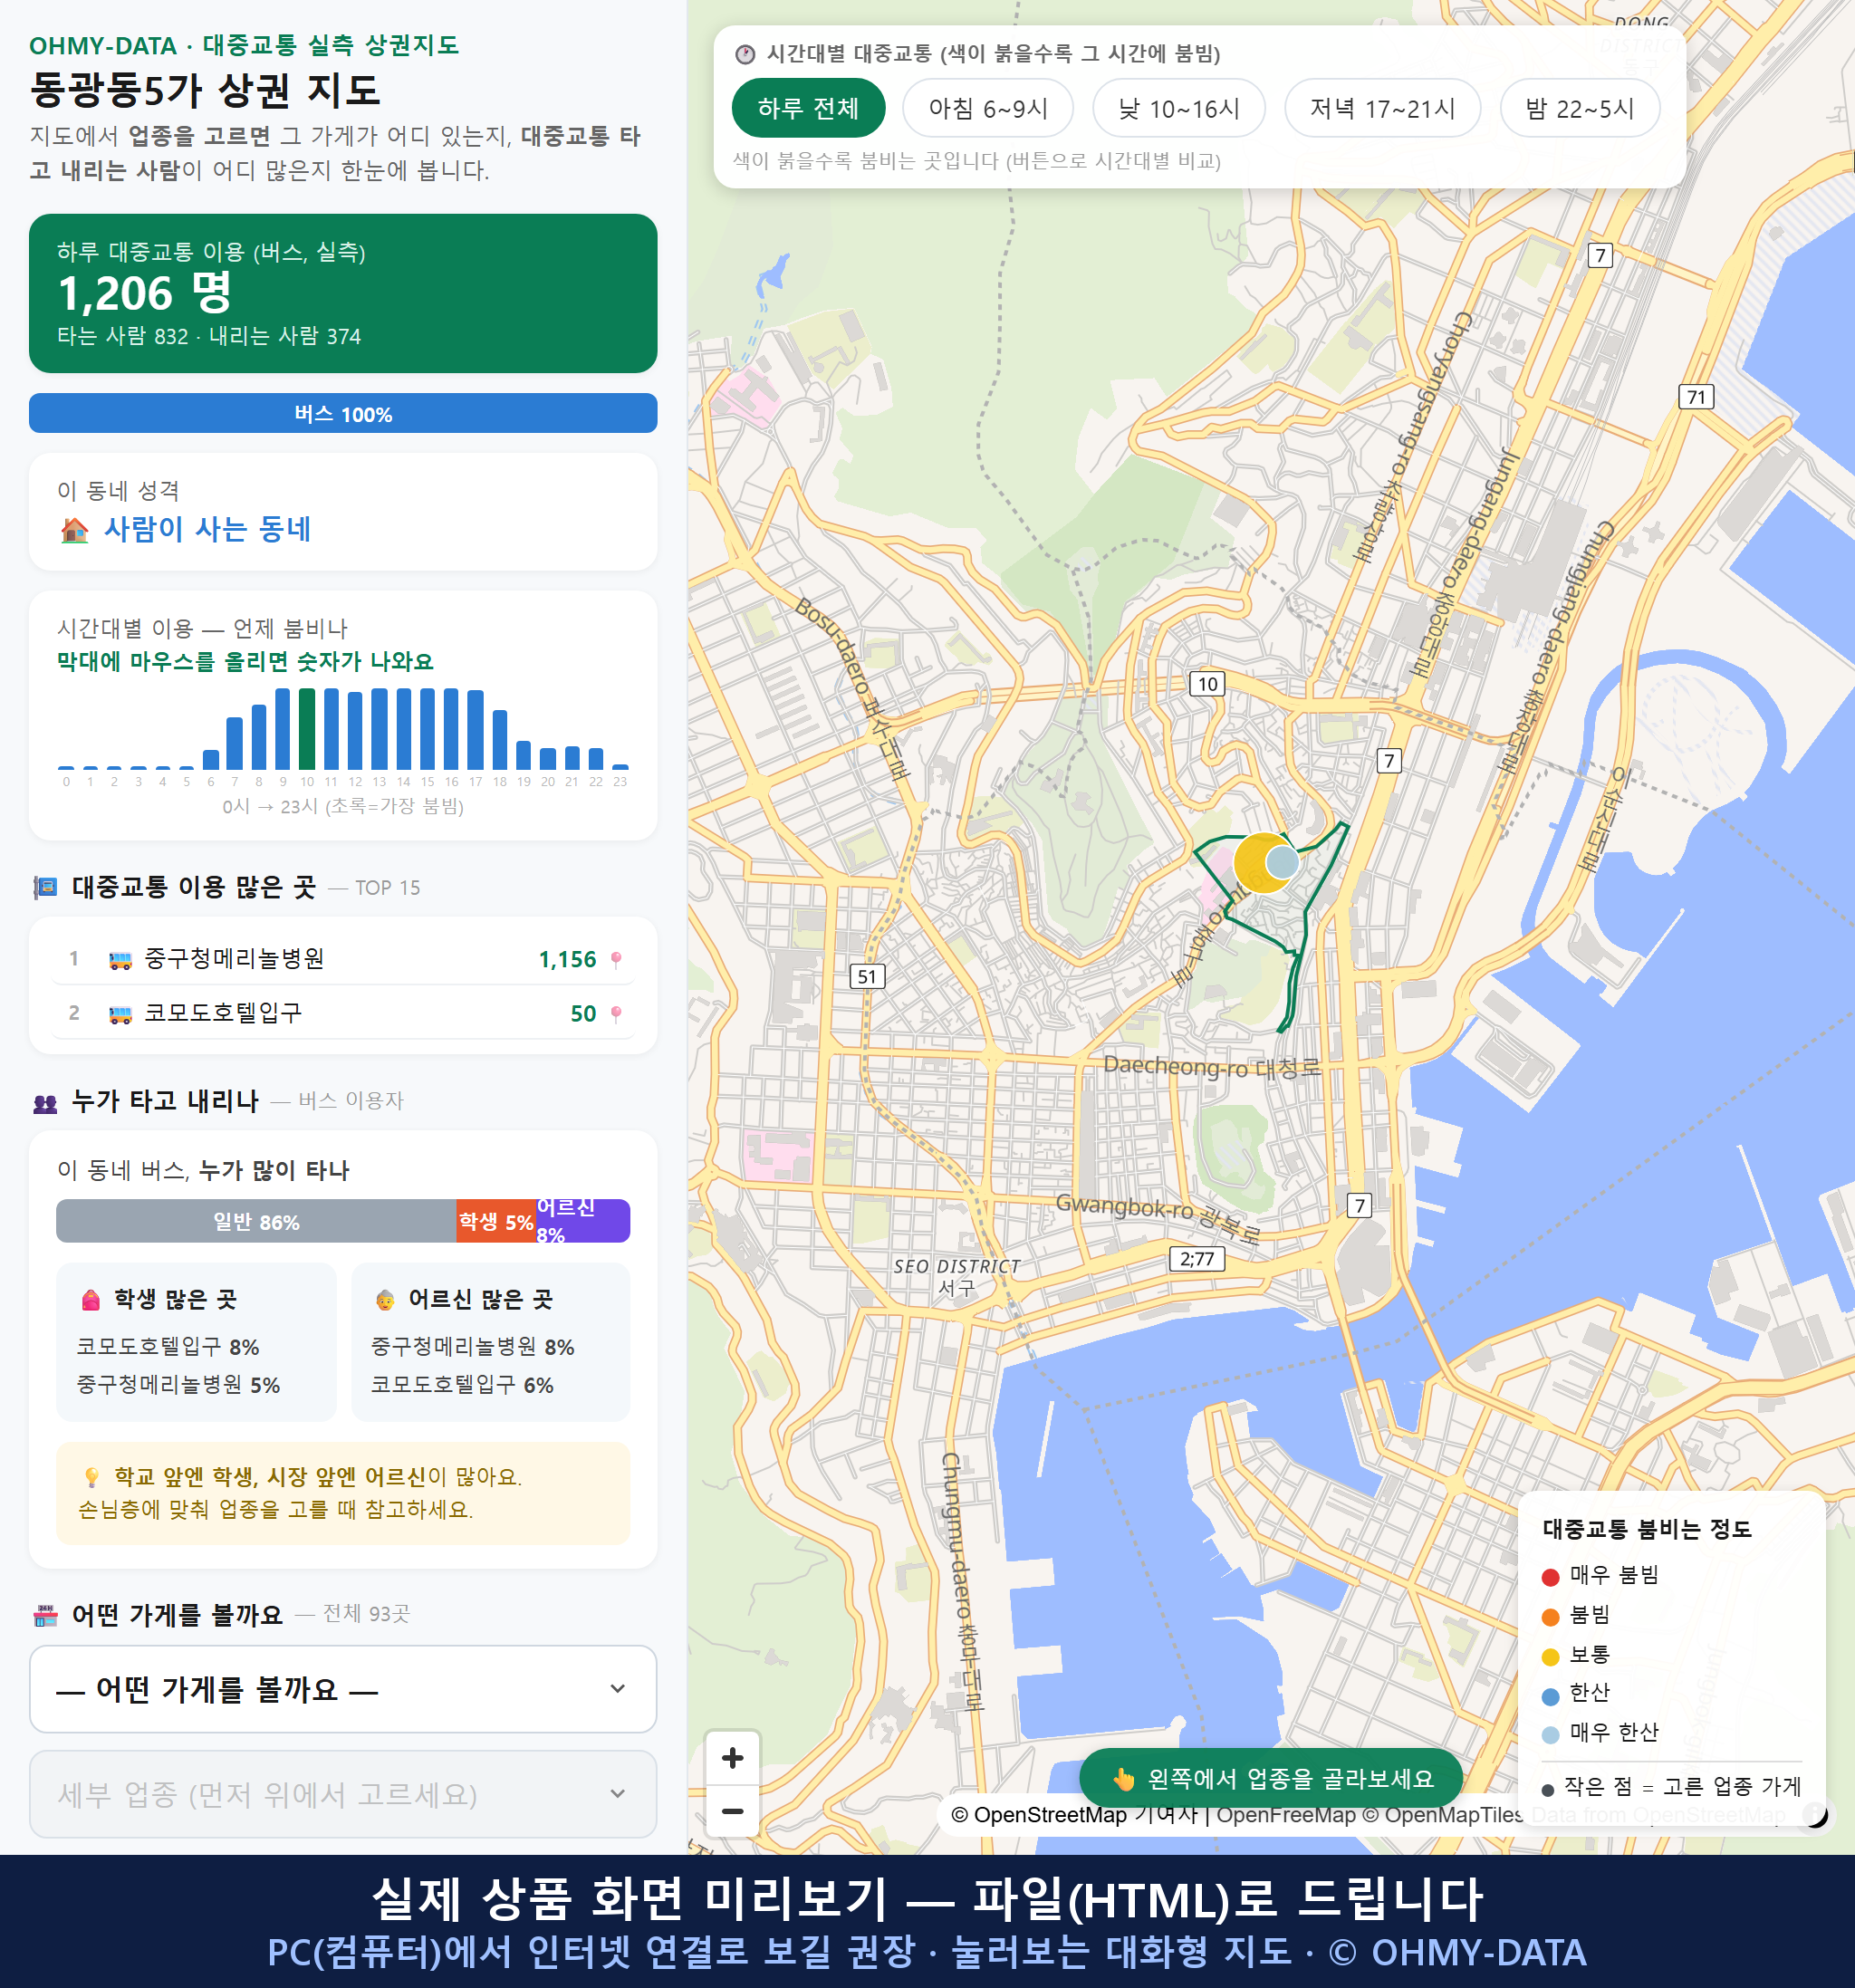Click the yellow 보통 legend dot

(1550, 1657)
